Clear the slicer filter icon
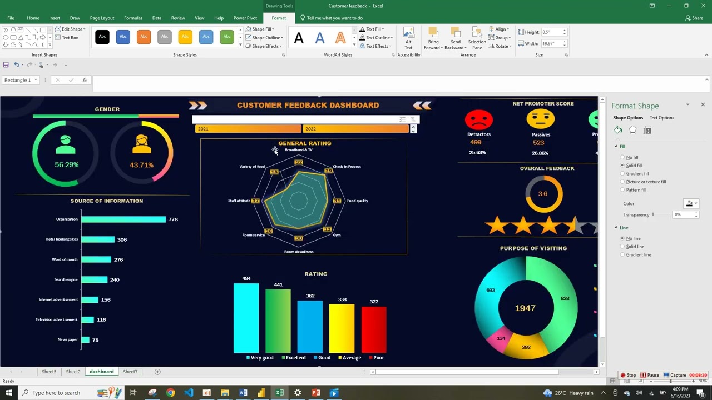Screen dimensions: 712x400 click(x=413, y=119)
